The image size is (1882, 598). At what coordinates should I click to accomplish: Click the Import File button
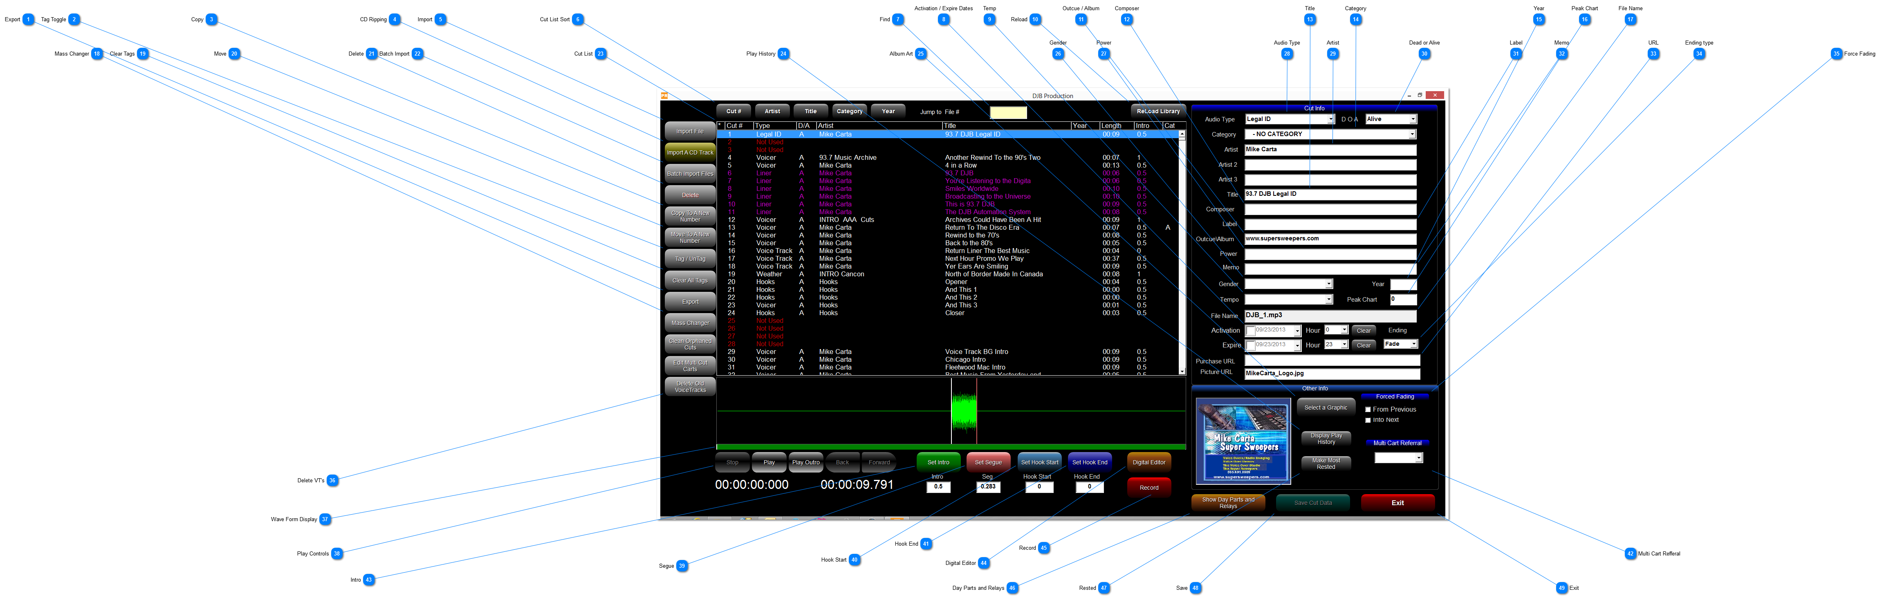point(690,132)
